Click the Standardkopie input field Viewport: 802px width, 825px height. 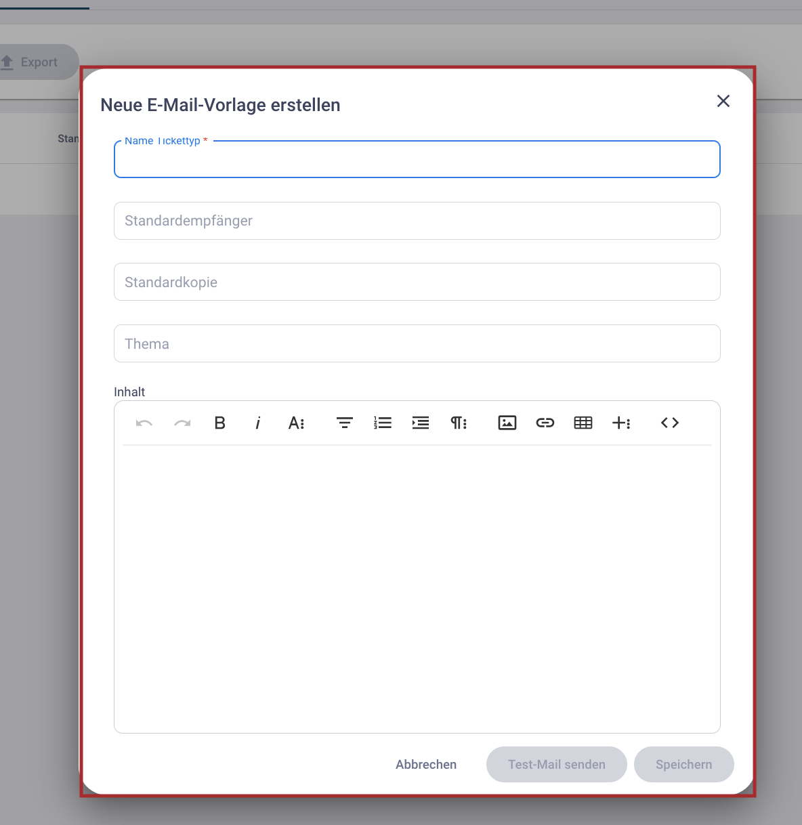coord(417,282)
